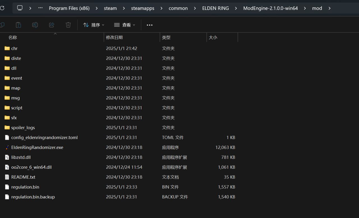Select the regulation.bin file icon
The height and width of the screenshot is (218, 359).
pyautogui.click(x=7, y=187)
